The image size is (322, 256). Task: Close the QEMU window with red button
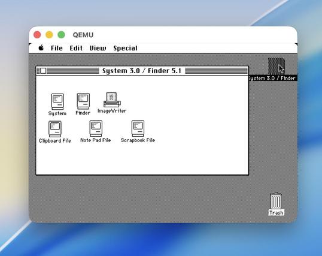[37, 35]
